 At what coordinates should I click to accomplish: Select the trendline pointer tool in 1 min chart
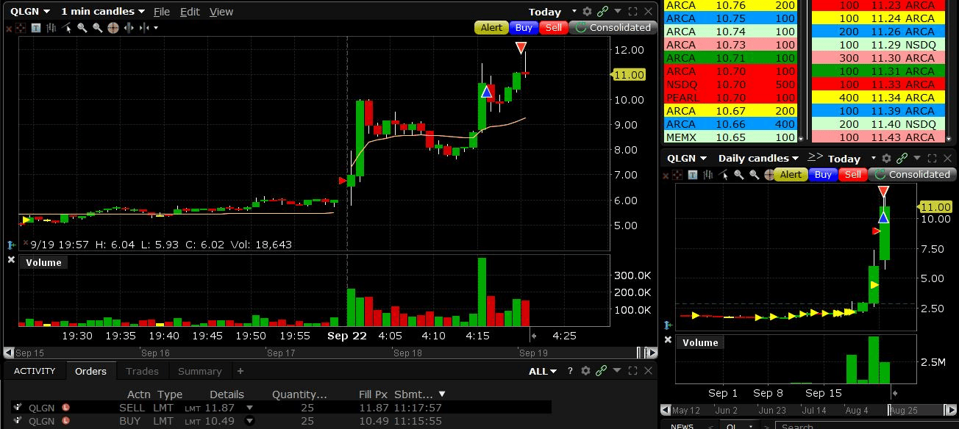pos(67,28)
